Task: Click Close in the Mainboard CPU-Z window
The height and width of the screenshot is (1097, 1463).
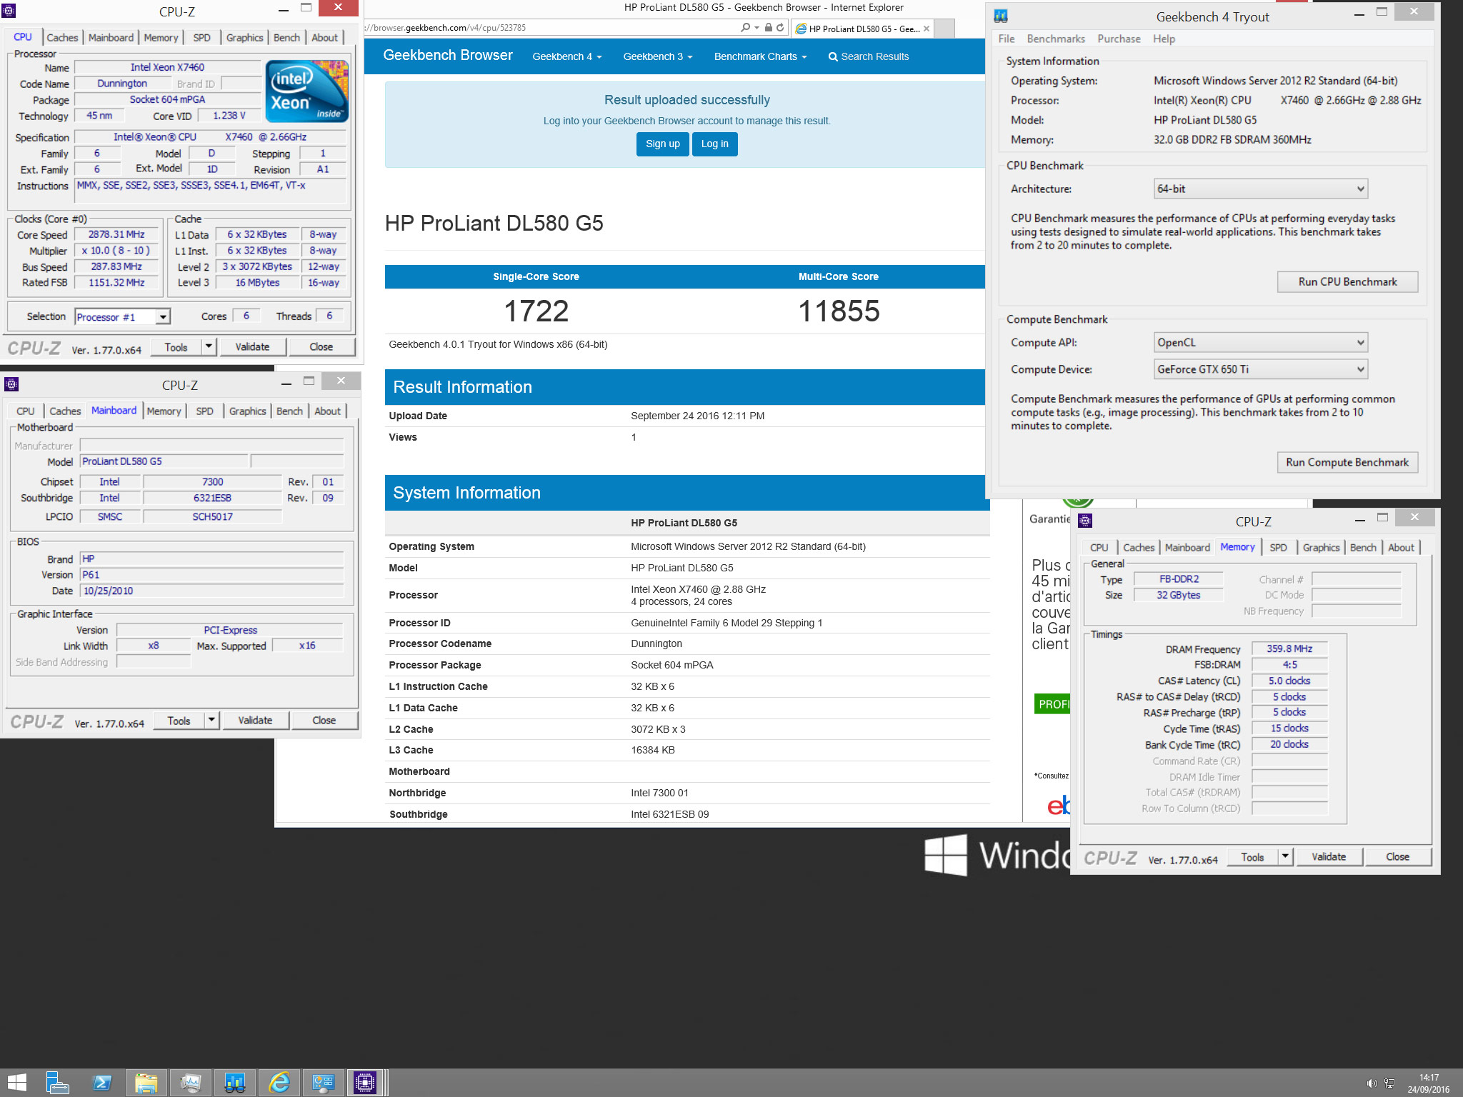Action: click(324, 721)
